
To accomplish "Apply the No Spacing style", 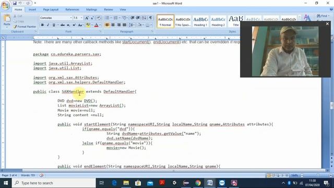I will [183, 21].
